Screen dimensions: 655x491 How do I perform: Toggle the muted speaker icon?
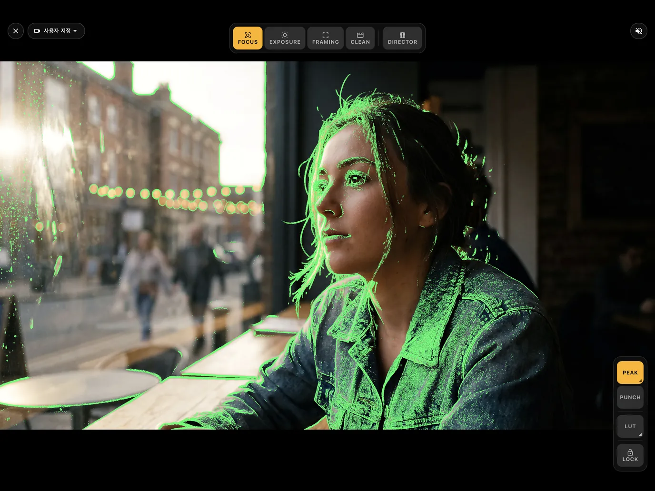coord(639,31)
